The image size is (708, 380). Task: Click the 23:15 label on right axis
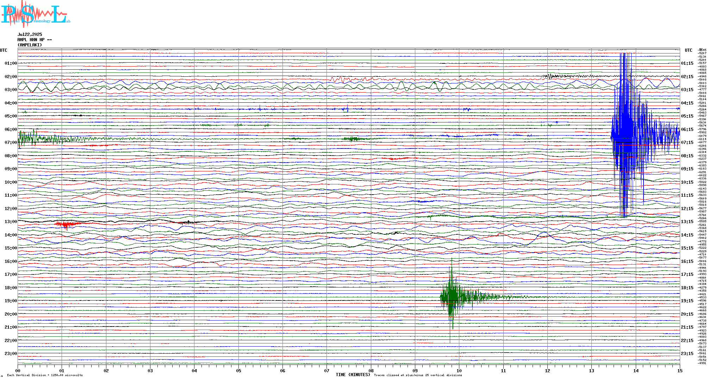click(687, 354)
